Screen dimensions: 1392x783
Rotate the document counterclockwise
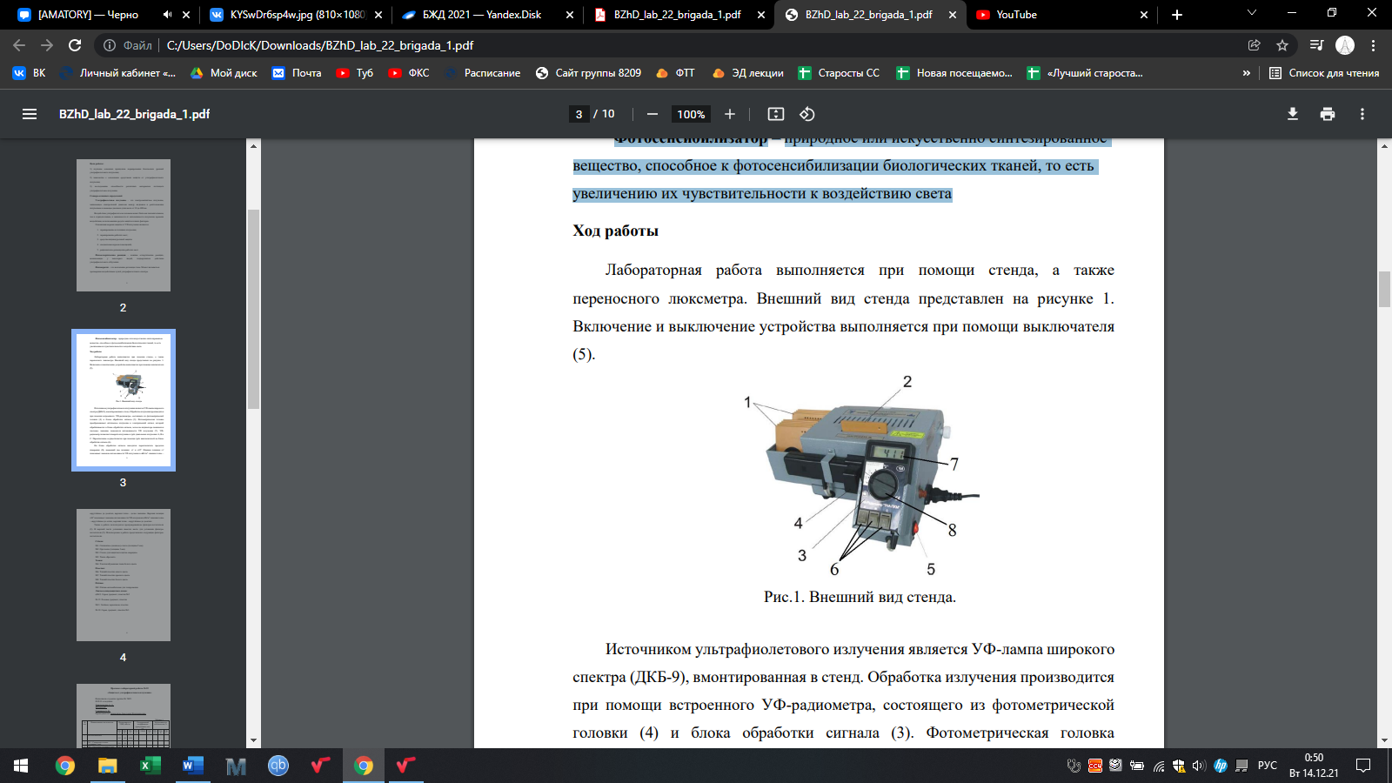tap(807, 114)
